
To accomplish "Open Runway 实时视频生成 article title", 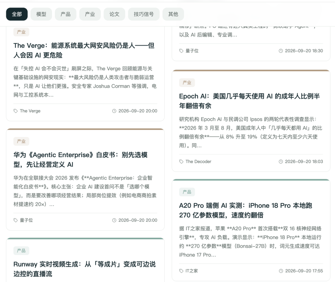I will (84, 269).
